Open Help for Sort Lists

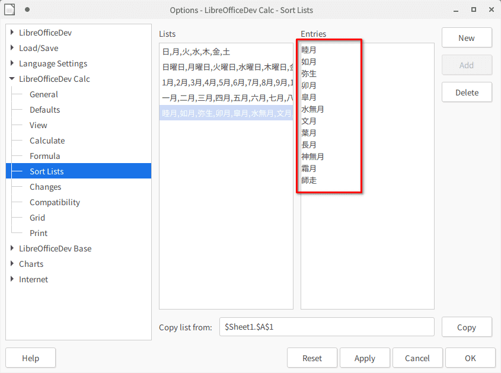click(30, 358)
